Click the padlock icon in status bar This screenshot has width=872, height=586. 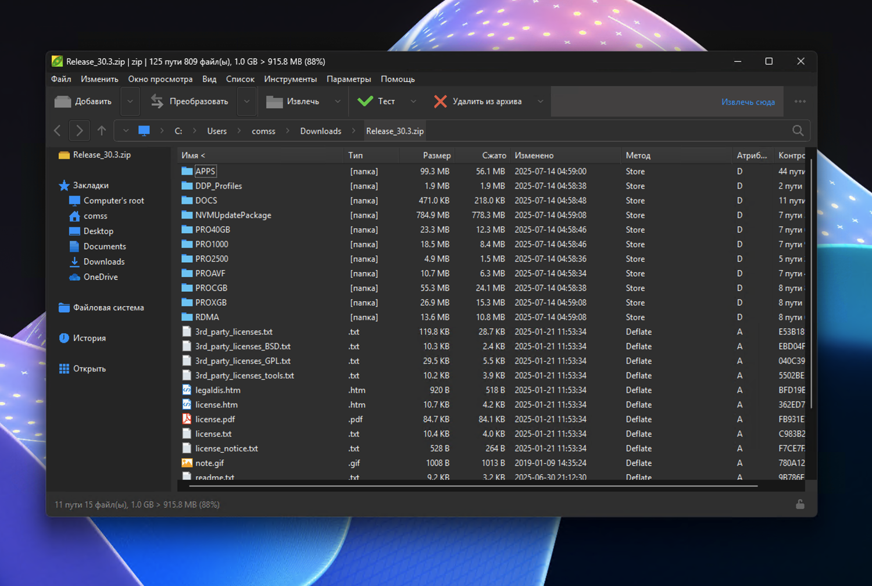pyautogui.click(x=800, y=505)
